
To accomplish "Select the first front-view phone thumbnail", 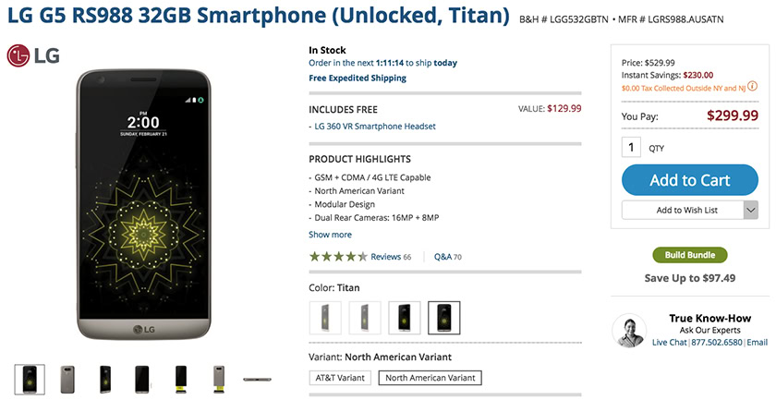I will 30,378.
